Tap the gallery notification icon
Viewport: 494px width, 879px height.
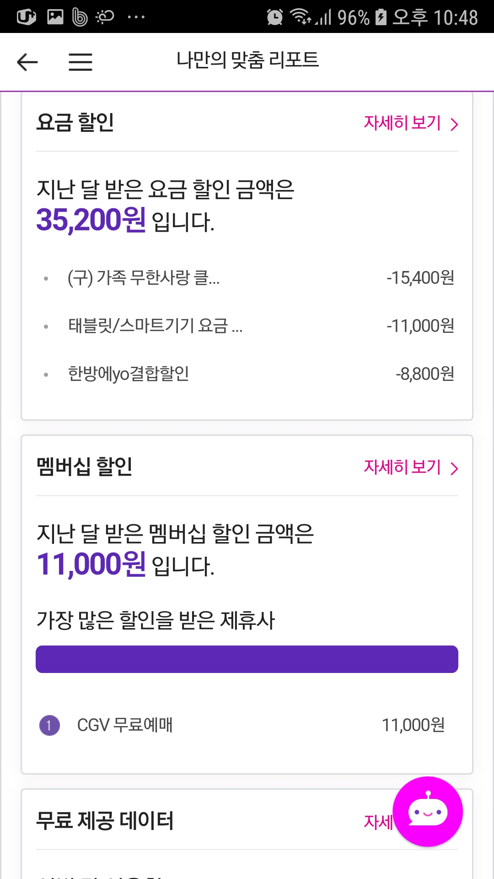[55, 17]
